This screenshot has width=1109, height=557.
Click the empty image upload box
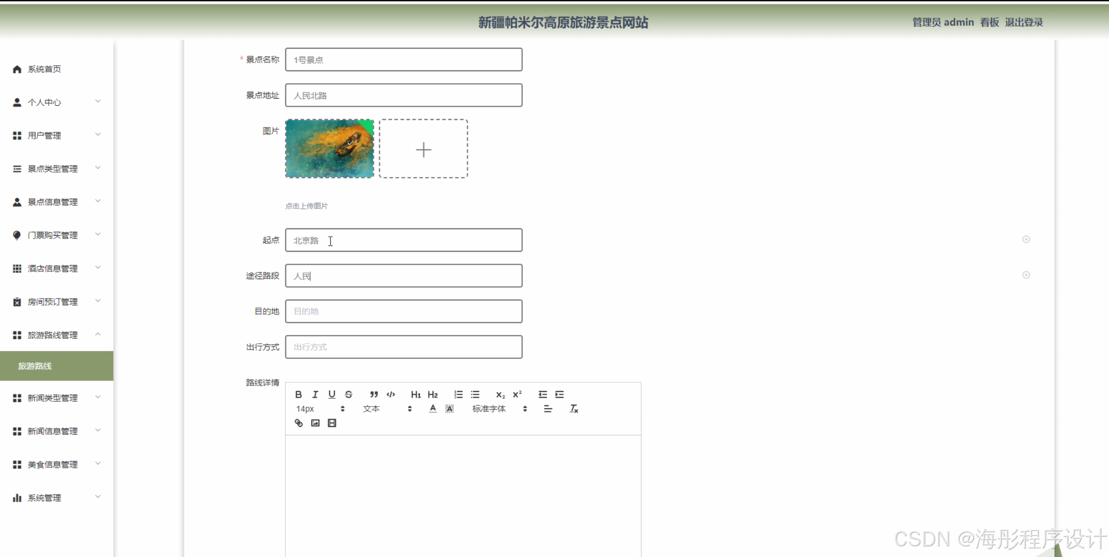point(423,149)
